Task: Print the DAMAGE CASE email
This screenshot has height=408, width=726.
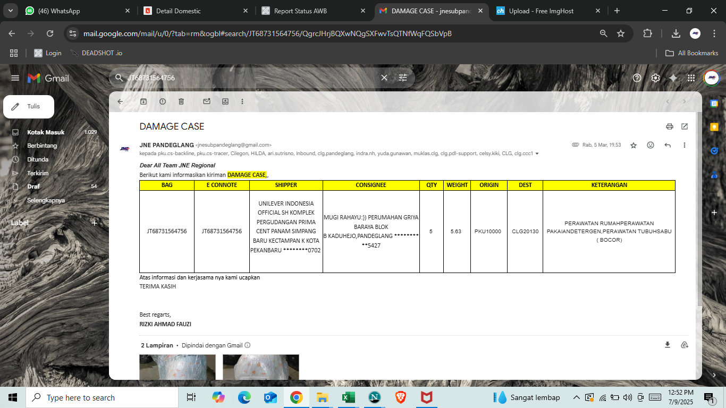Action: click(x=670, y=126)
